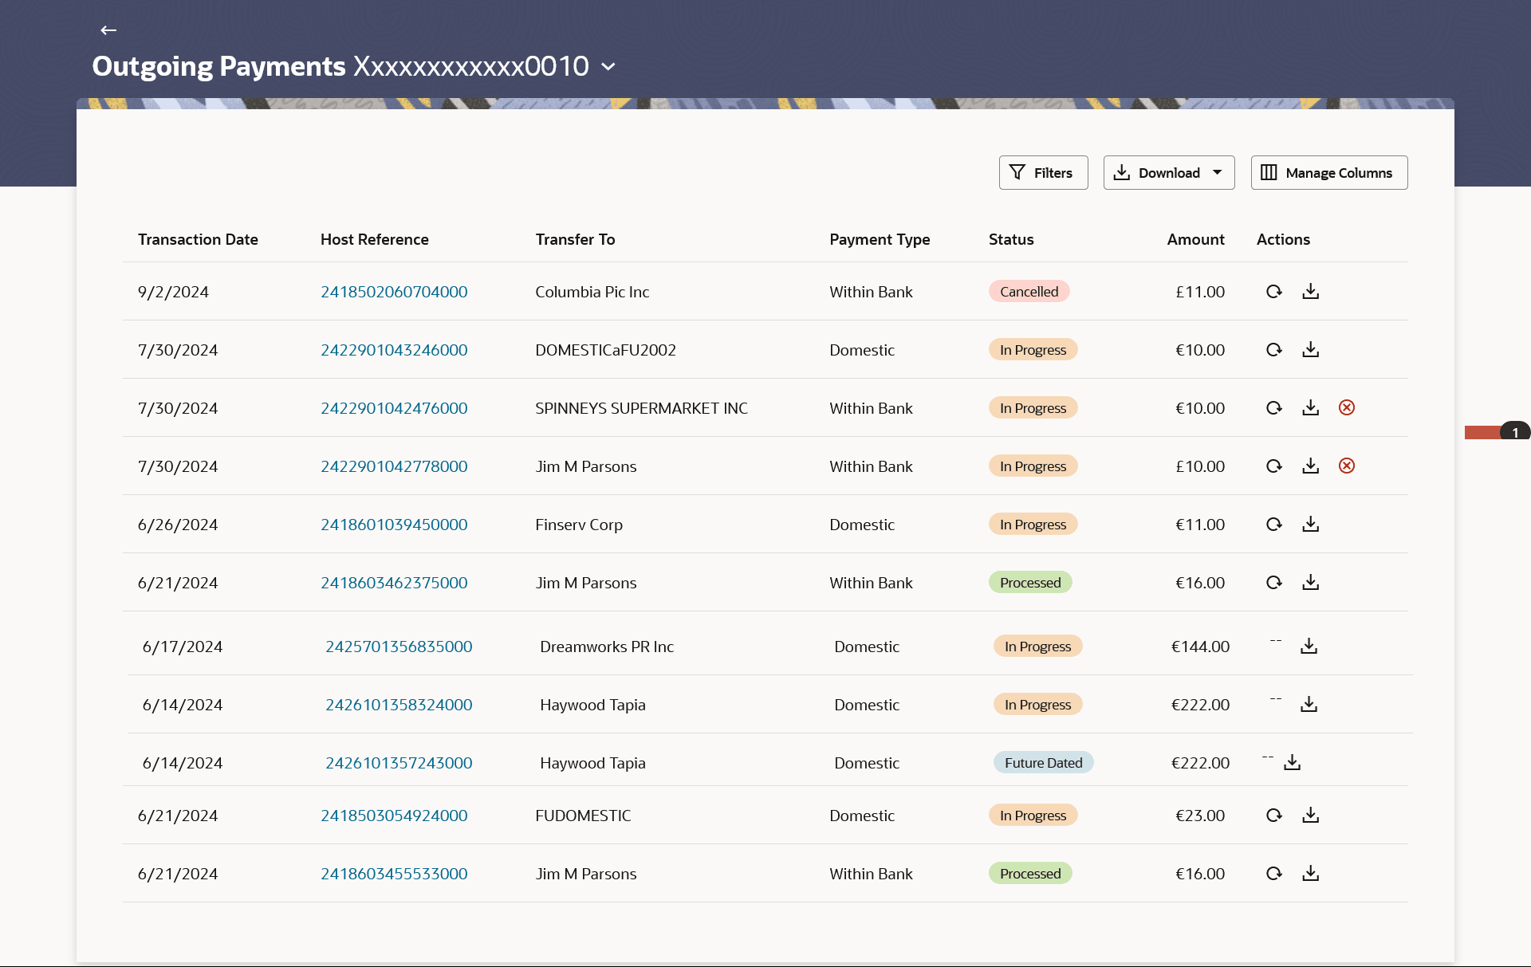Repeat the Finserv Corp payment

click(1273, 525)
